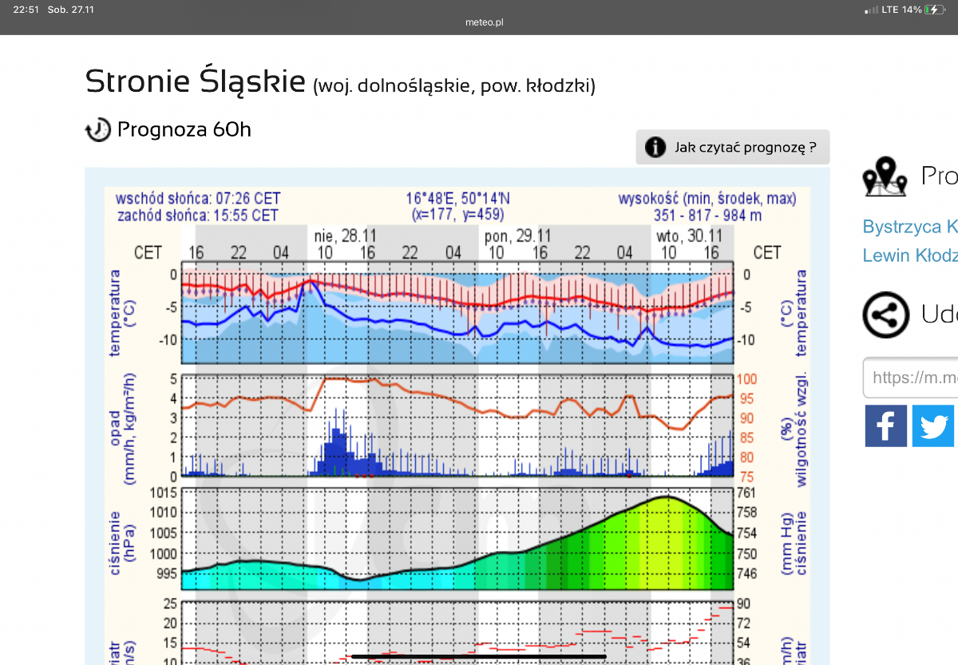Open the Bystrzyca nearby location link

coord(909,227)
